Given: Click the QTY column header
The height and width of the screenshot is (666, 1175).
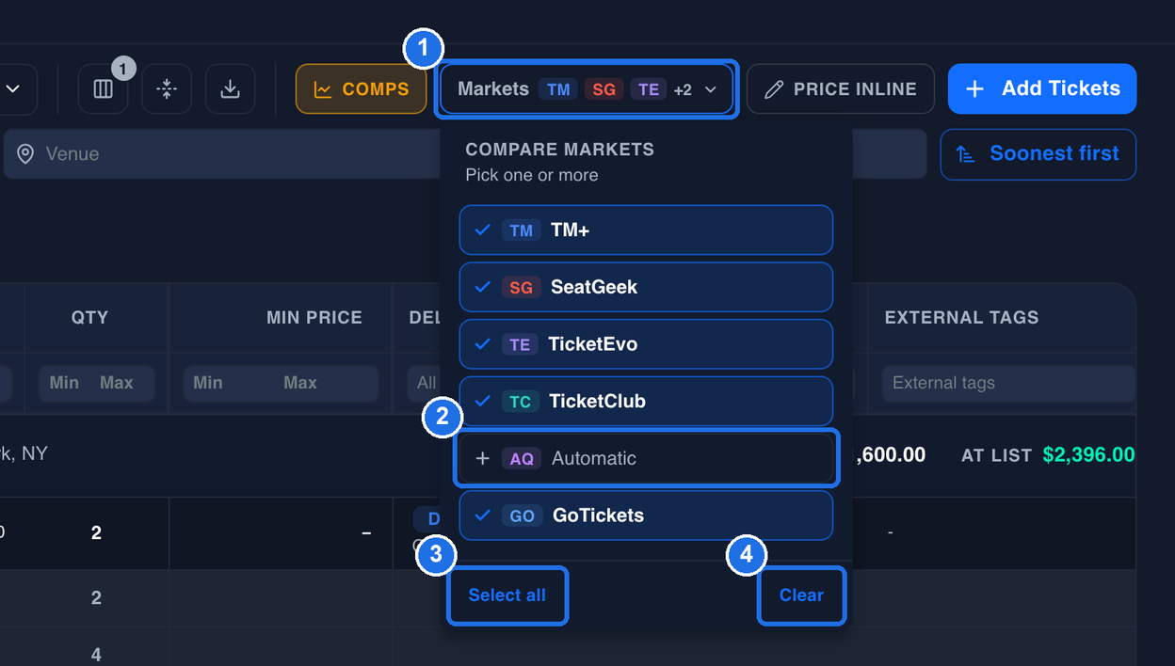Looking at the screenshot, I should click(90, 318).
